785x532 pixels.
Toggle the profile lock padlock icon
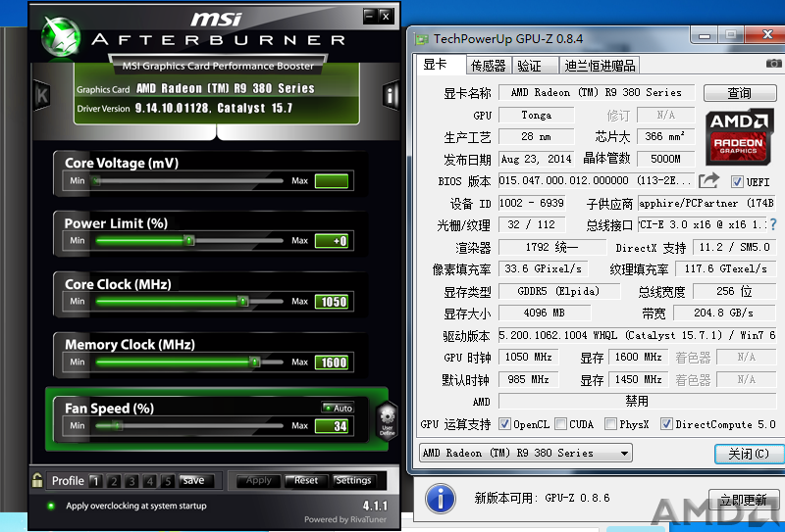click(37, 480)
